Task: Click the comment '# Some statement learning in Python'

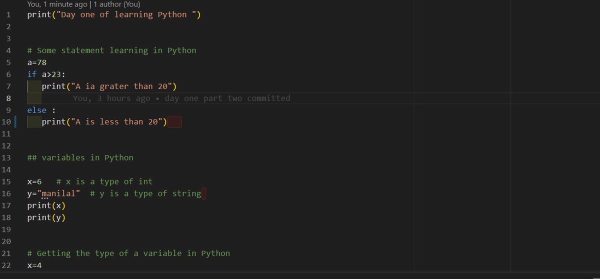Action: coord(111,50)
